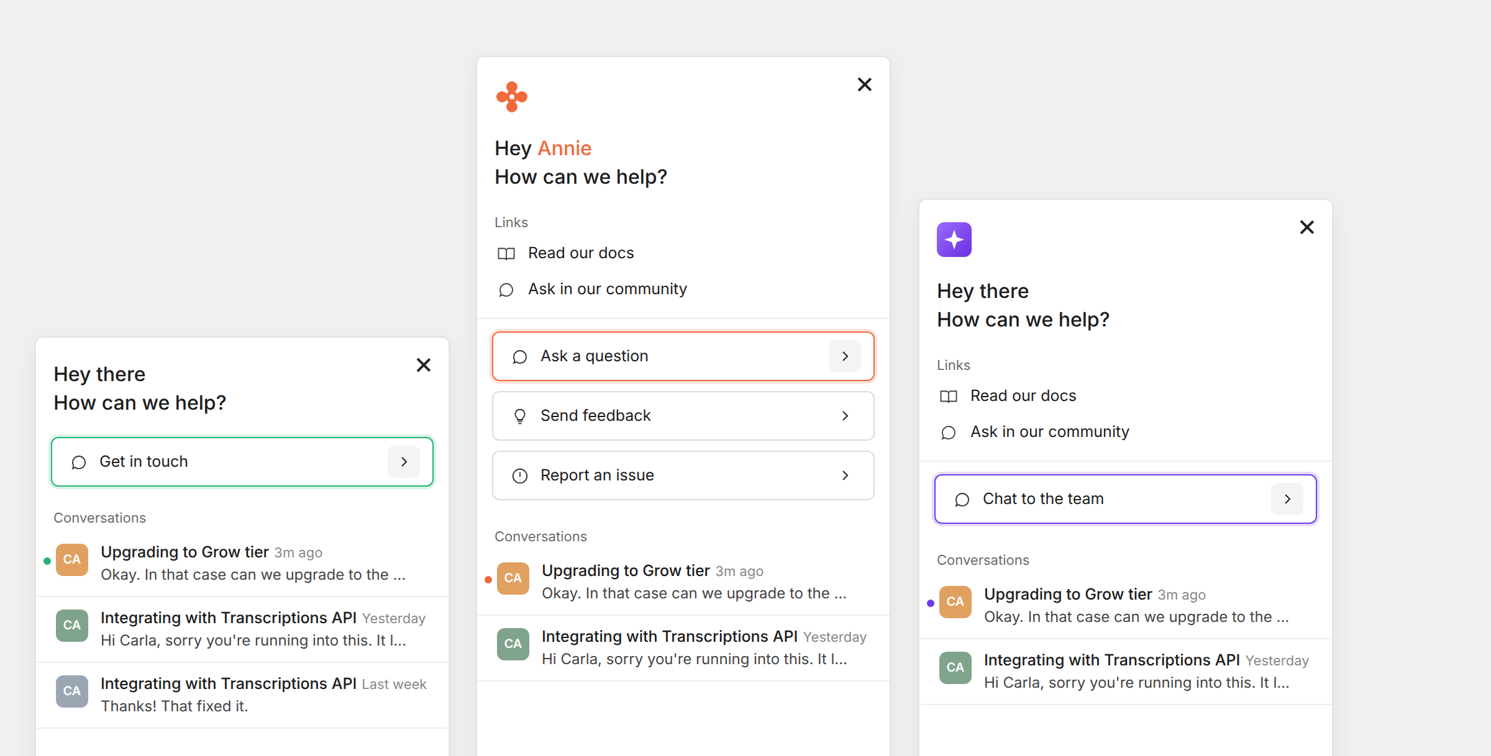Open Last week's Transcriptions API conversation
1491x756 pixels.
(x=242, y=695)
